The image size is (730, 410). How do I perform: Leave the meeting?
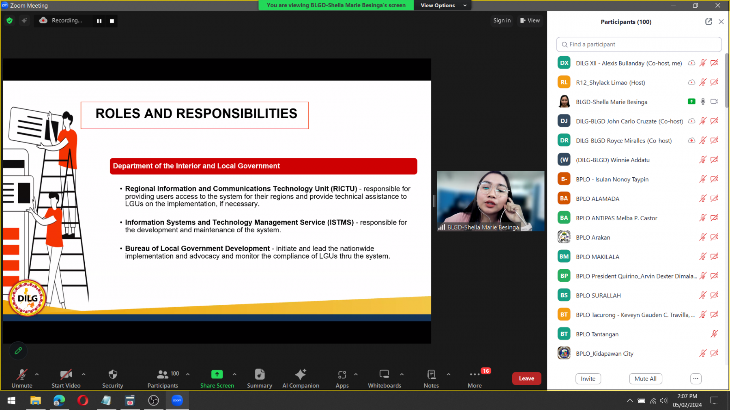pos(526,378)
